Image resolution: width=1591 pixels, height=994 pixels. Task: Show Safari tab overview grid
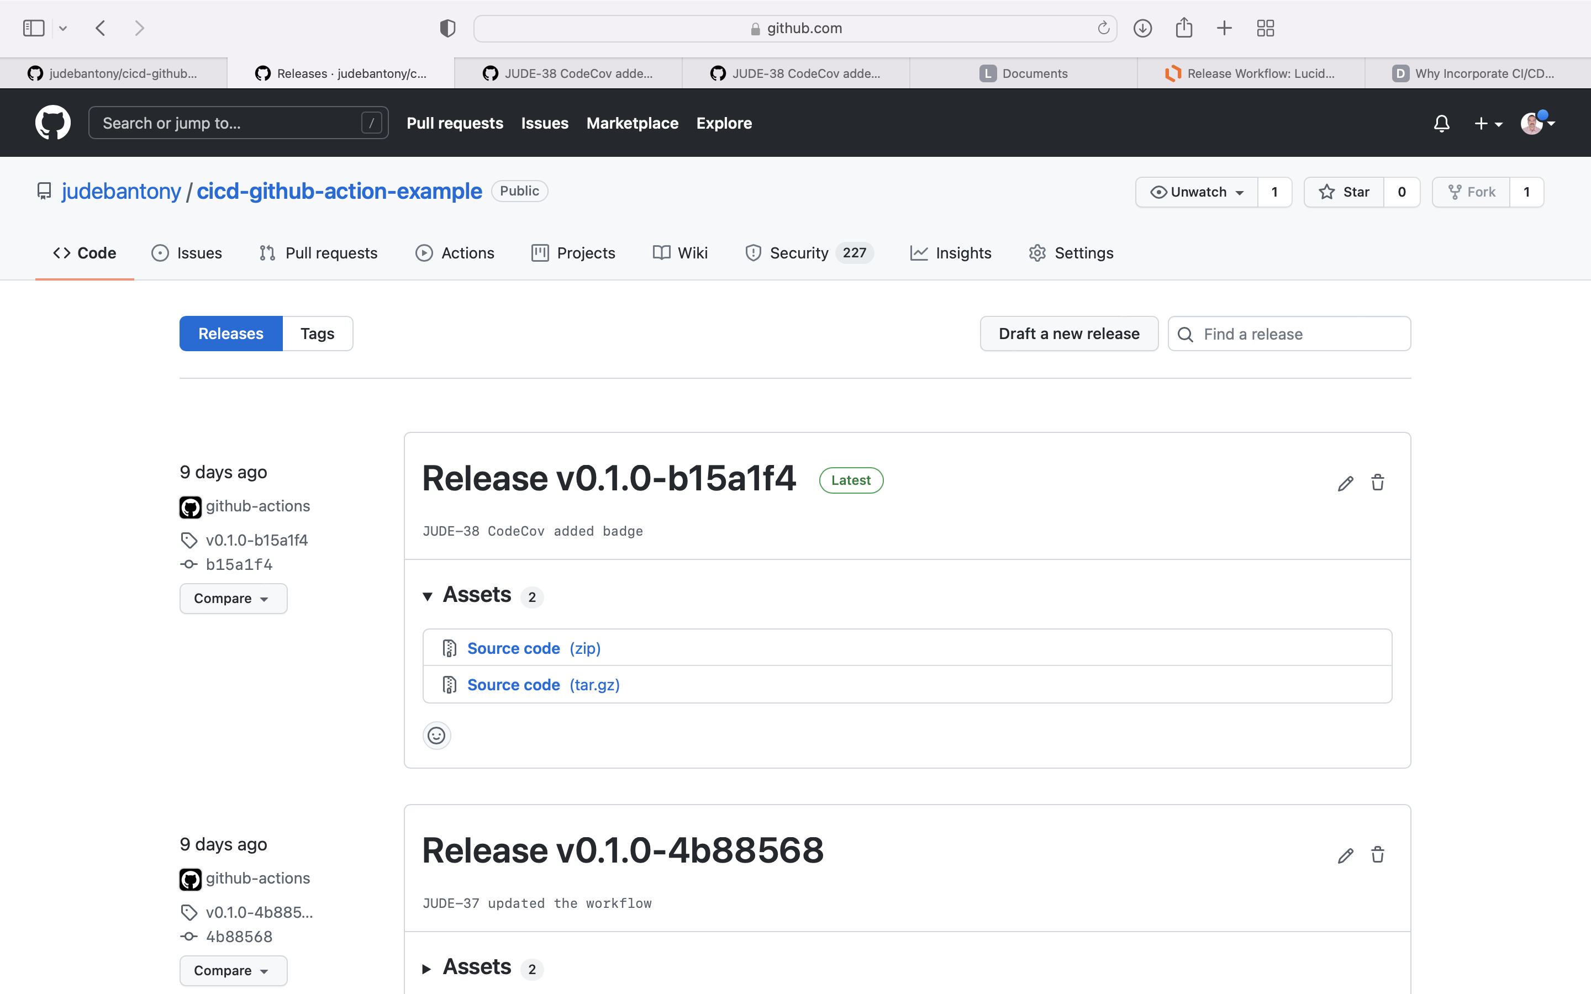pyautogui.click(x=1265, y=28)
